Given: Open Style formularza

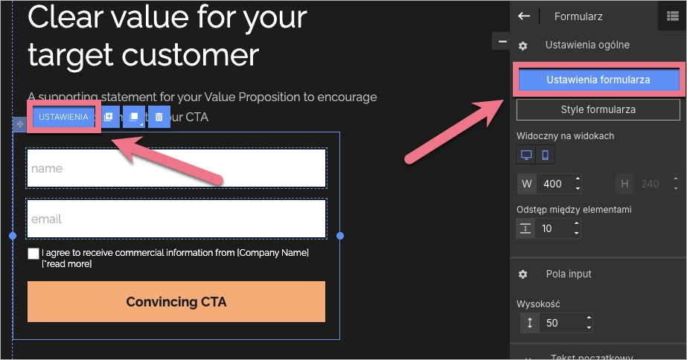Looking at the screenshot, I should [x=598, y=110].
